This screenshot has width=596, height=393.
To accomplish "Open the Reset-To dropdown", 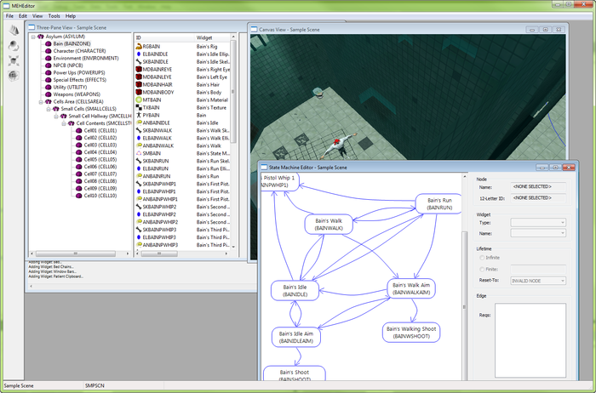I will pos(538,281).
